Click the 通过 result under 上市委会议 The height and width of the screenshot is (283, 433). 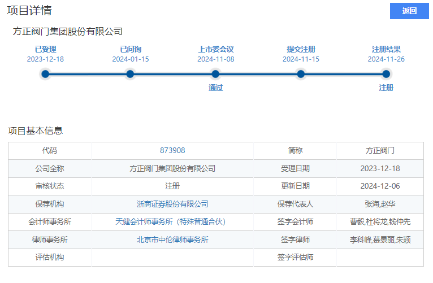(215, 88)
